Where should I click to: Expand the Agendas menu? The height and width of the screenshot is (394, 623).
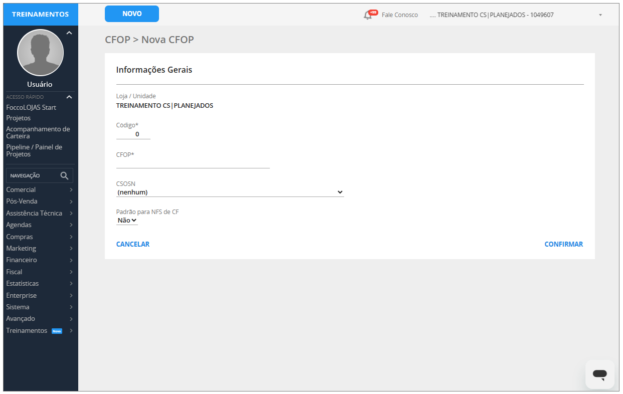[40, 225]
